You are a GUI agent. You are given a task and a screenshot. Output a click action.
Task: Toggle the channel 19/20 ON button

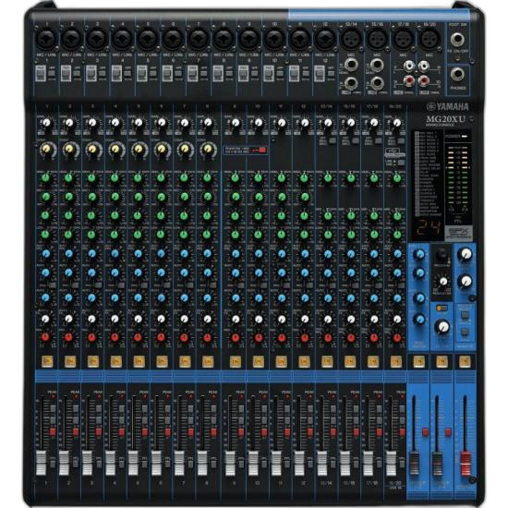click(x=396, y=361)
